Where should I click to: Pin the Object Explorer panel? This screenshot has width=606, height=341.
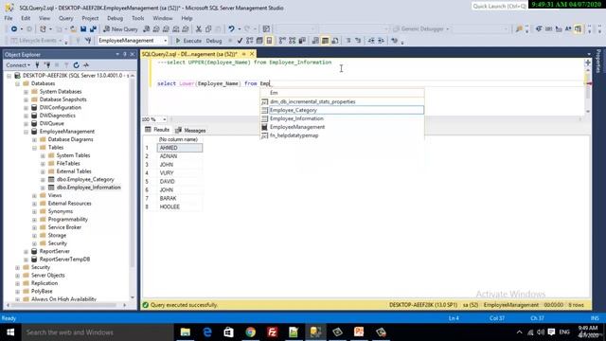[x=124, y=55]
